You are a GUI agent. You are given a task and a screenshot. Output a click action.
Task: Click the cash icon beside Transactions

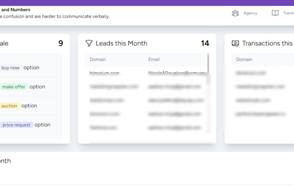click(x=235, y=44)
